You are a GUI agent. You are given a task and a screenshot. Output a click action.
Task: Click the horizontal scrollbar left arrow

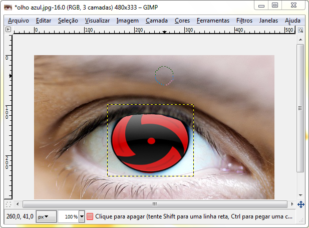point(18,204)
